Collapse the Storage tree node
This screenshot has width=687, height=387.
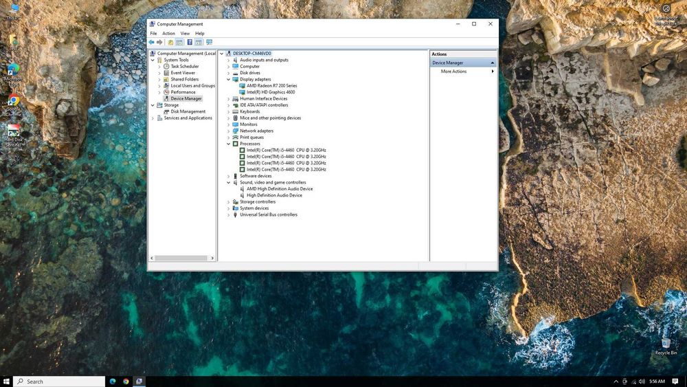tap(153, 105)
